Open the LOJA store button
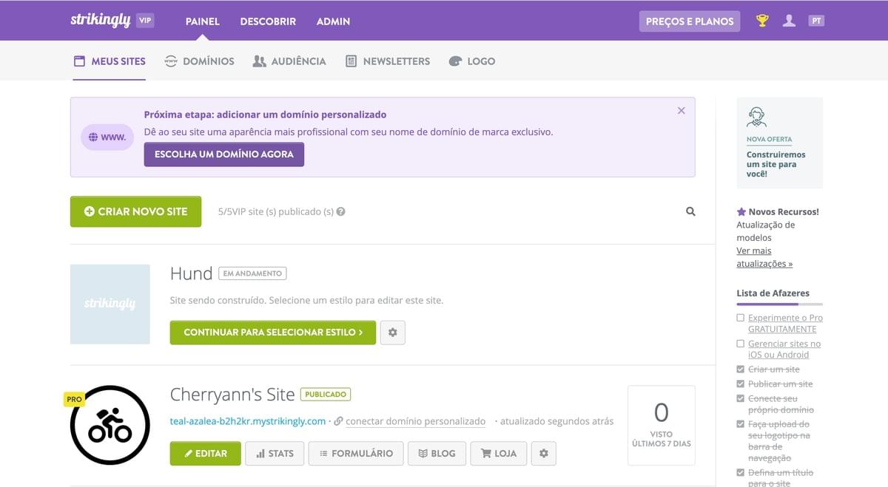888x487 pixels. 499,453
